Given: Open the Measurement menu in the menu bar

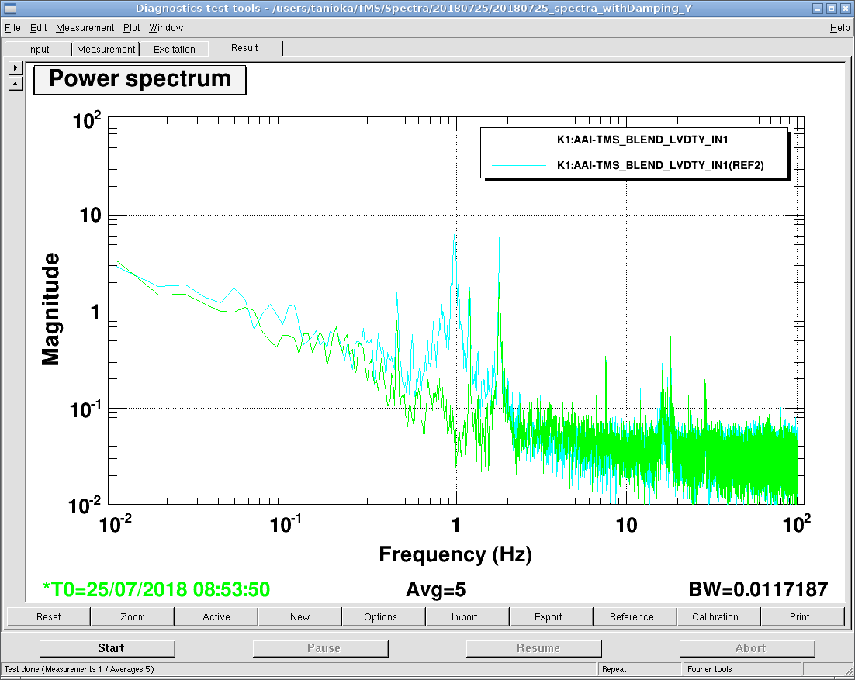Looking at the screenshot, I should point(85,28).
